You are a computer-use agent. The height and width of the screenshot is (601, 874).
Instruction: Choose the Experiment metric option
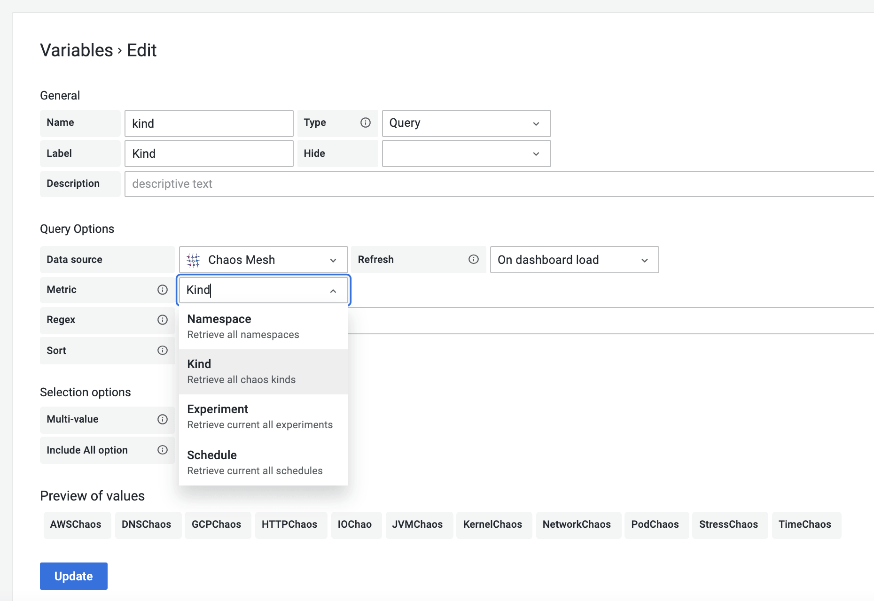coord(263,416)
